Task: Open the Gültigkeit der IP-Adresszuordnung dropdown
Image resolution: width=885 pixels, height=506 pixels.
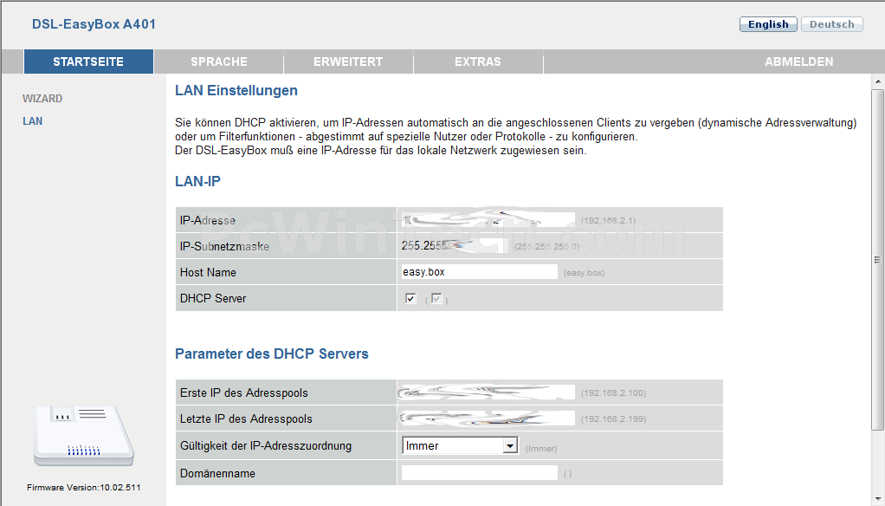Action: (x=460, y=445)
